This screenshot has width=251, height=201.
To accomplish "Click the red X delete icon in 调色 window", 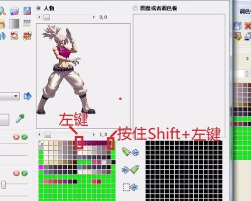I will [x=247, y=26].
